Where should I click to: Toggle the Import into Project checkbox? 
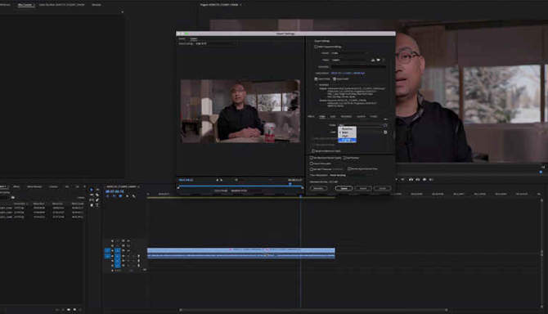(312, 164)
